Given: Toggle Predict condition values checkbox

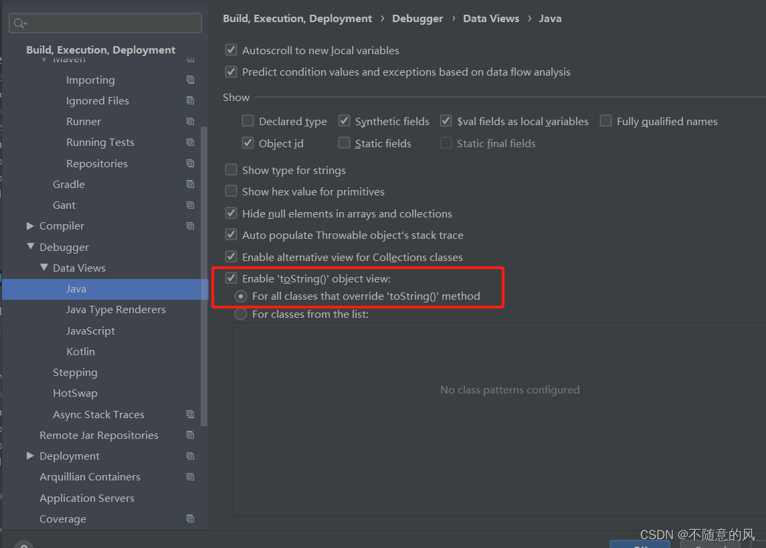Looking at the screenshot, I should 231,72.
